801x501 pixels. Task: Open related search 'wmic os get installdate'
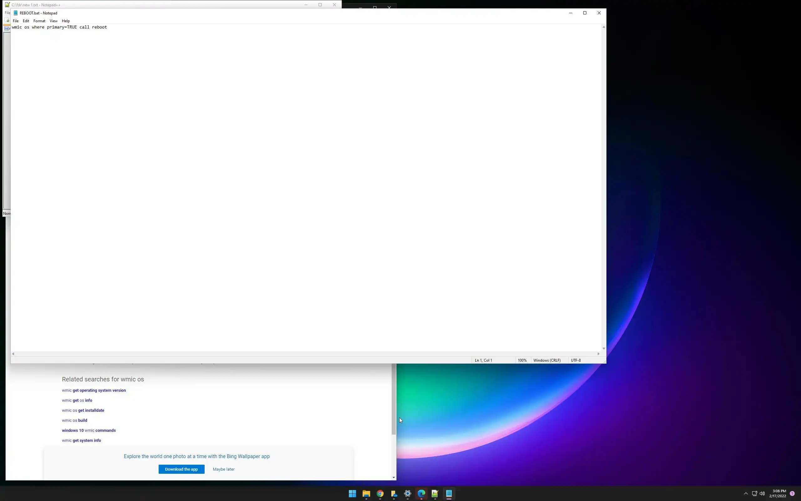pyautogui.click(x=83, y=410)
